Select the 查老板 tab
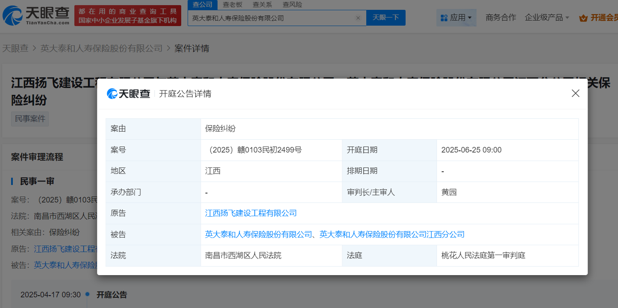Viewport: 618px width, 308px height. pyautogui.click(x=232, y=5)
